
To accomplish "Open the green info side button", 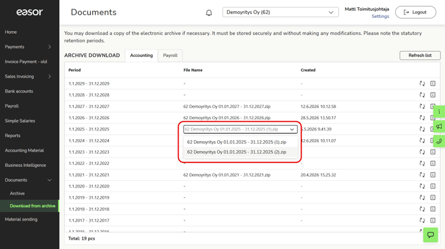I will (439, 112).
